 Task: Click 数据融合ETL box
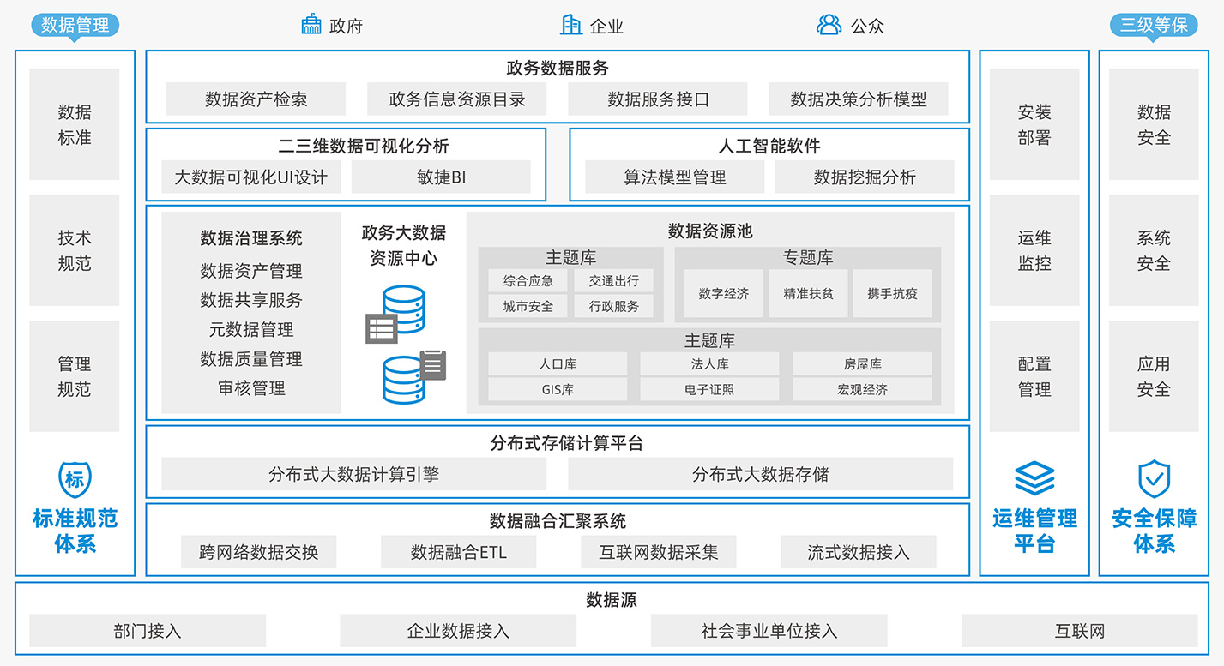(x=458, y=551)
